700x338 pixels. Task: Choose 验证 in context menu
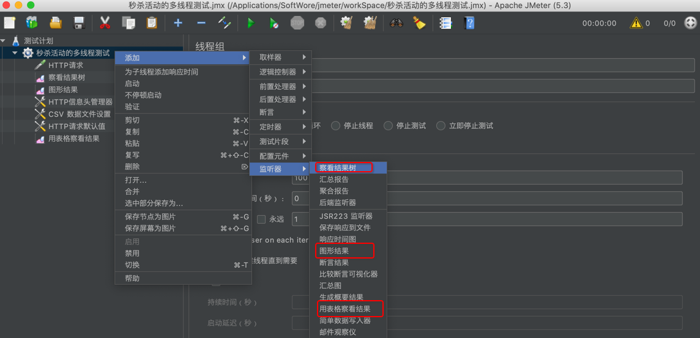pos(183,106)
